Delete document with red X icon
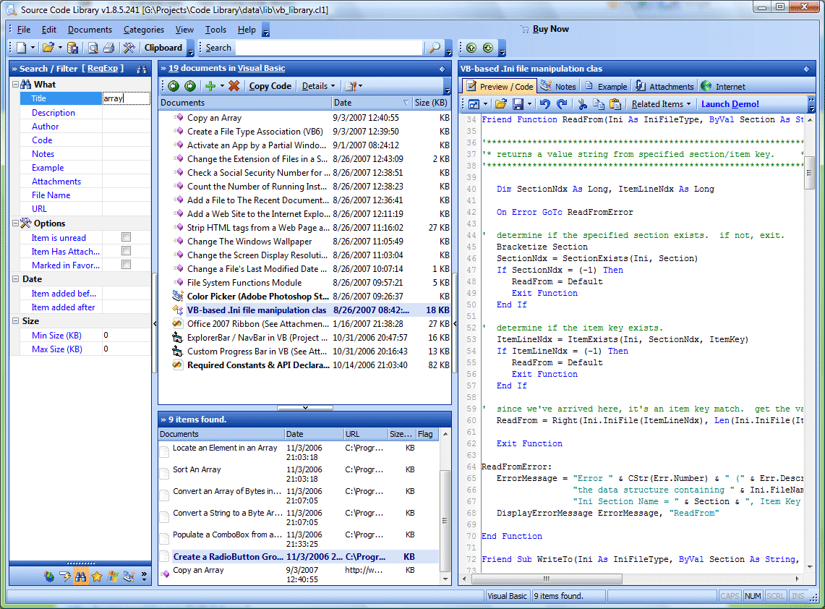Image resolution: width=825 pixels, height=609 pixels. click(234, 86)
